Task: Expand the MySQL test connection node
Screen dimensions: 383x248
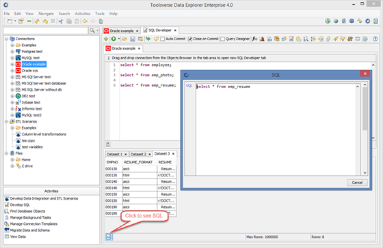Action: (x=12, y=58)
